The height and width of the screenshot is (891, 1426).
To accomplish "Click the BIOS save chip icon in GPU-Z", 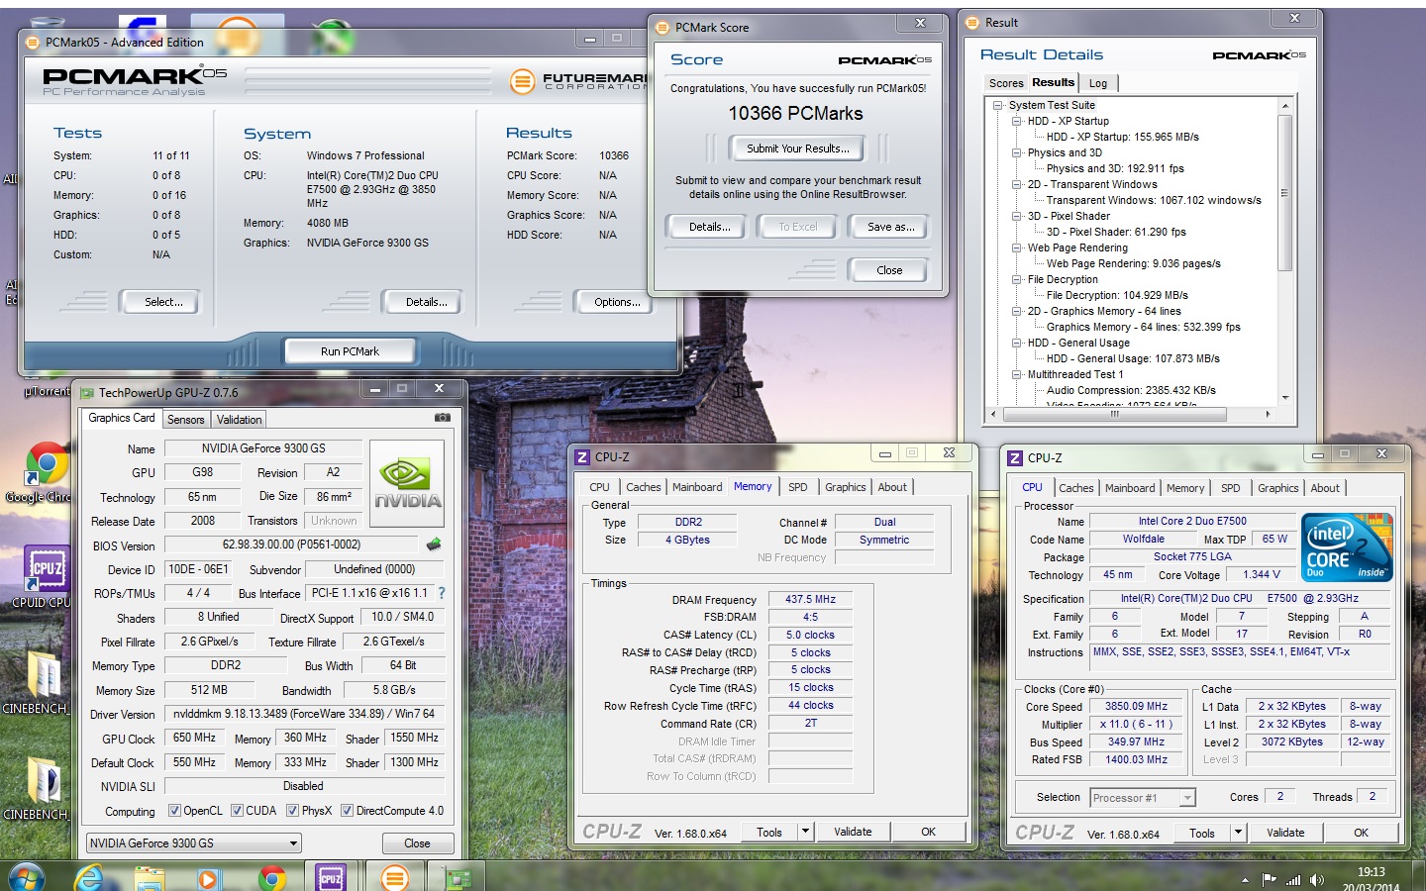I will pyautogui.click(x=433, y=544).
